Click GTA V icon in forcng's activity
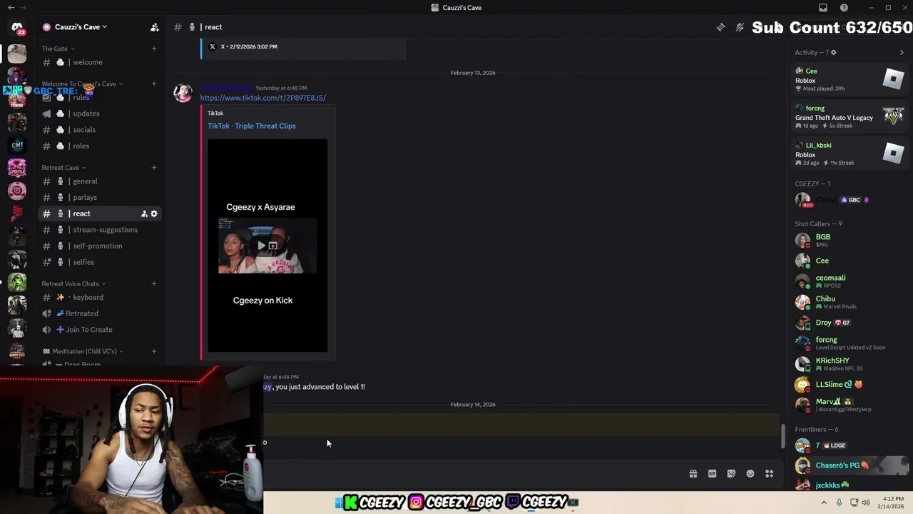The image size is (913, 514). point(893,116)
